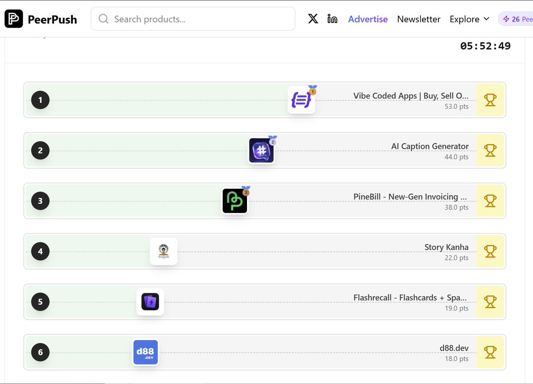Open the X (Twitter) profile icon

313,19
